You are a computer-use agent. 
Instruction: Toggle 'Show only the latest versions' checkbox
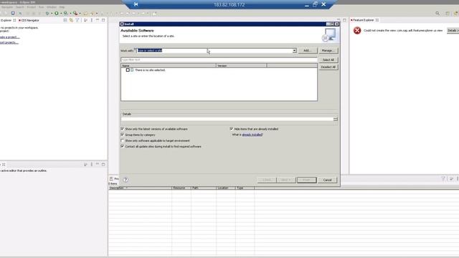point(123,129)
